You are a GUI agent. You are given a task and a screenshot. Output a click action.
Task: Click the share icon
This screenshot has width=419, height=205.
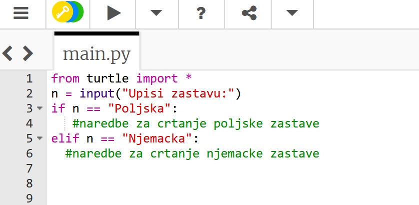click(249, 13)
